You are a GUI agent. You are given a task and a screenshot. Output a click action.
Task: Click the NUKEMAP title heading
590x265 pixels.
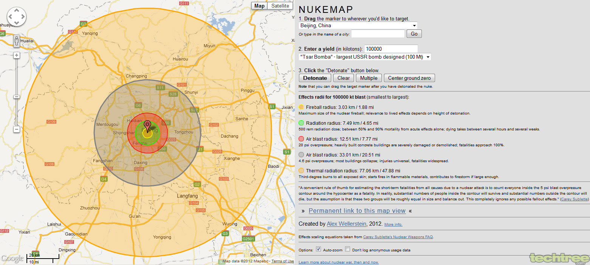326,9
